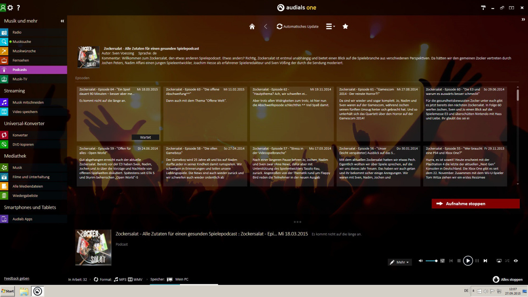Click the DVD kopieren disc icon
The height and width of the screenshot is (297, 528).
4,144
